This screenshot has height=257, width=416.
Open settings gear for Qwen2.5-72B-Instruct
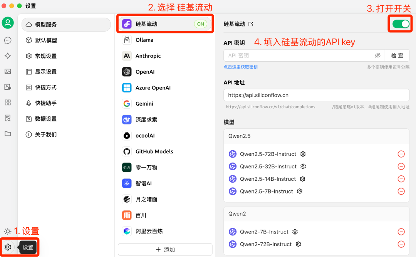point(303,154)
